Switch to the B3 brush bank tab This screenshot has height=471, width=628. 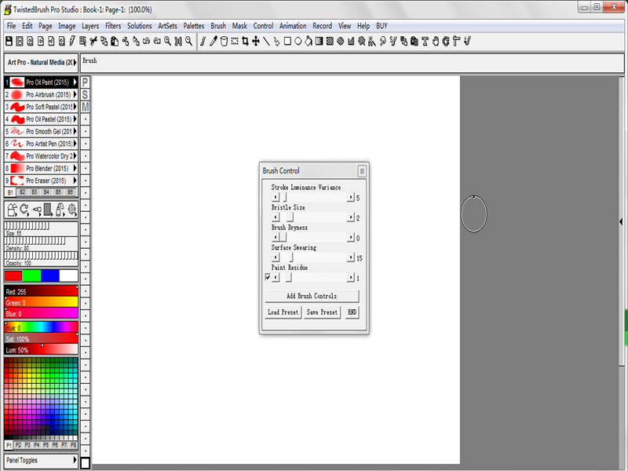[x=35, y=192]
